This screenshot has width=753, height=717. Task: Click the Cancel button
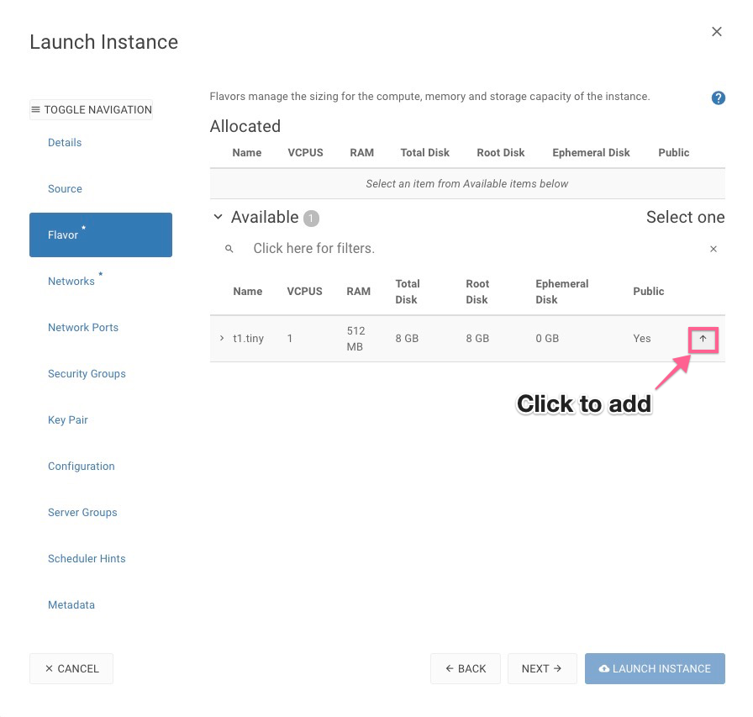pyautogui.click(x=71, y=668)
